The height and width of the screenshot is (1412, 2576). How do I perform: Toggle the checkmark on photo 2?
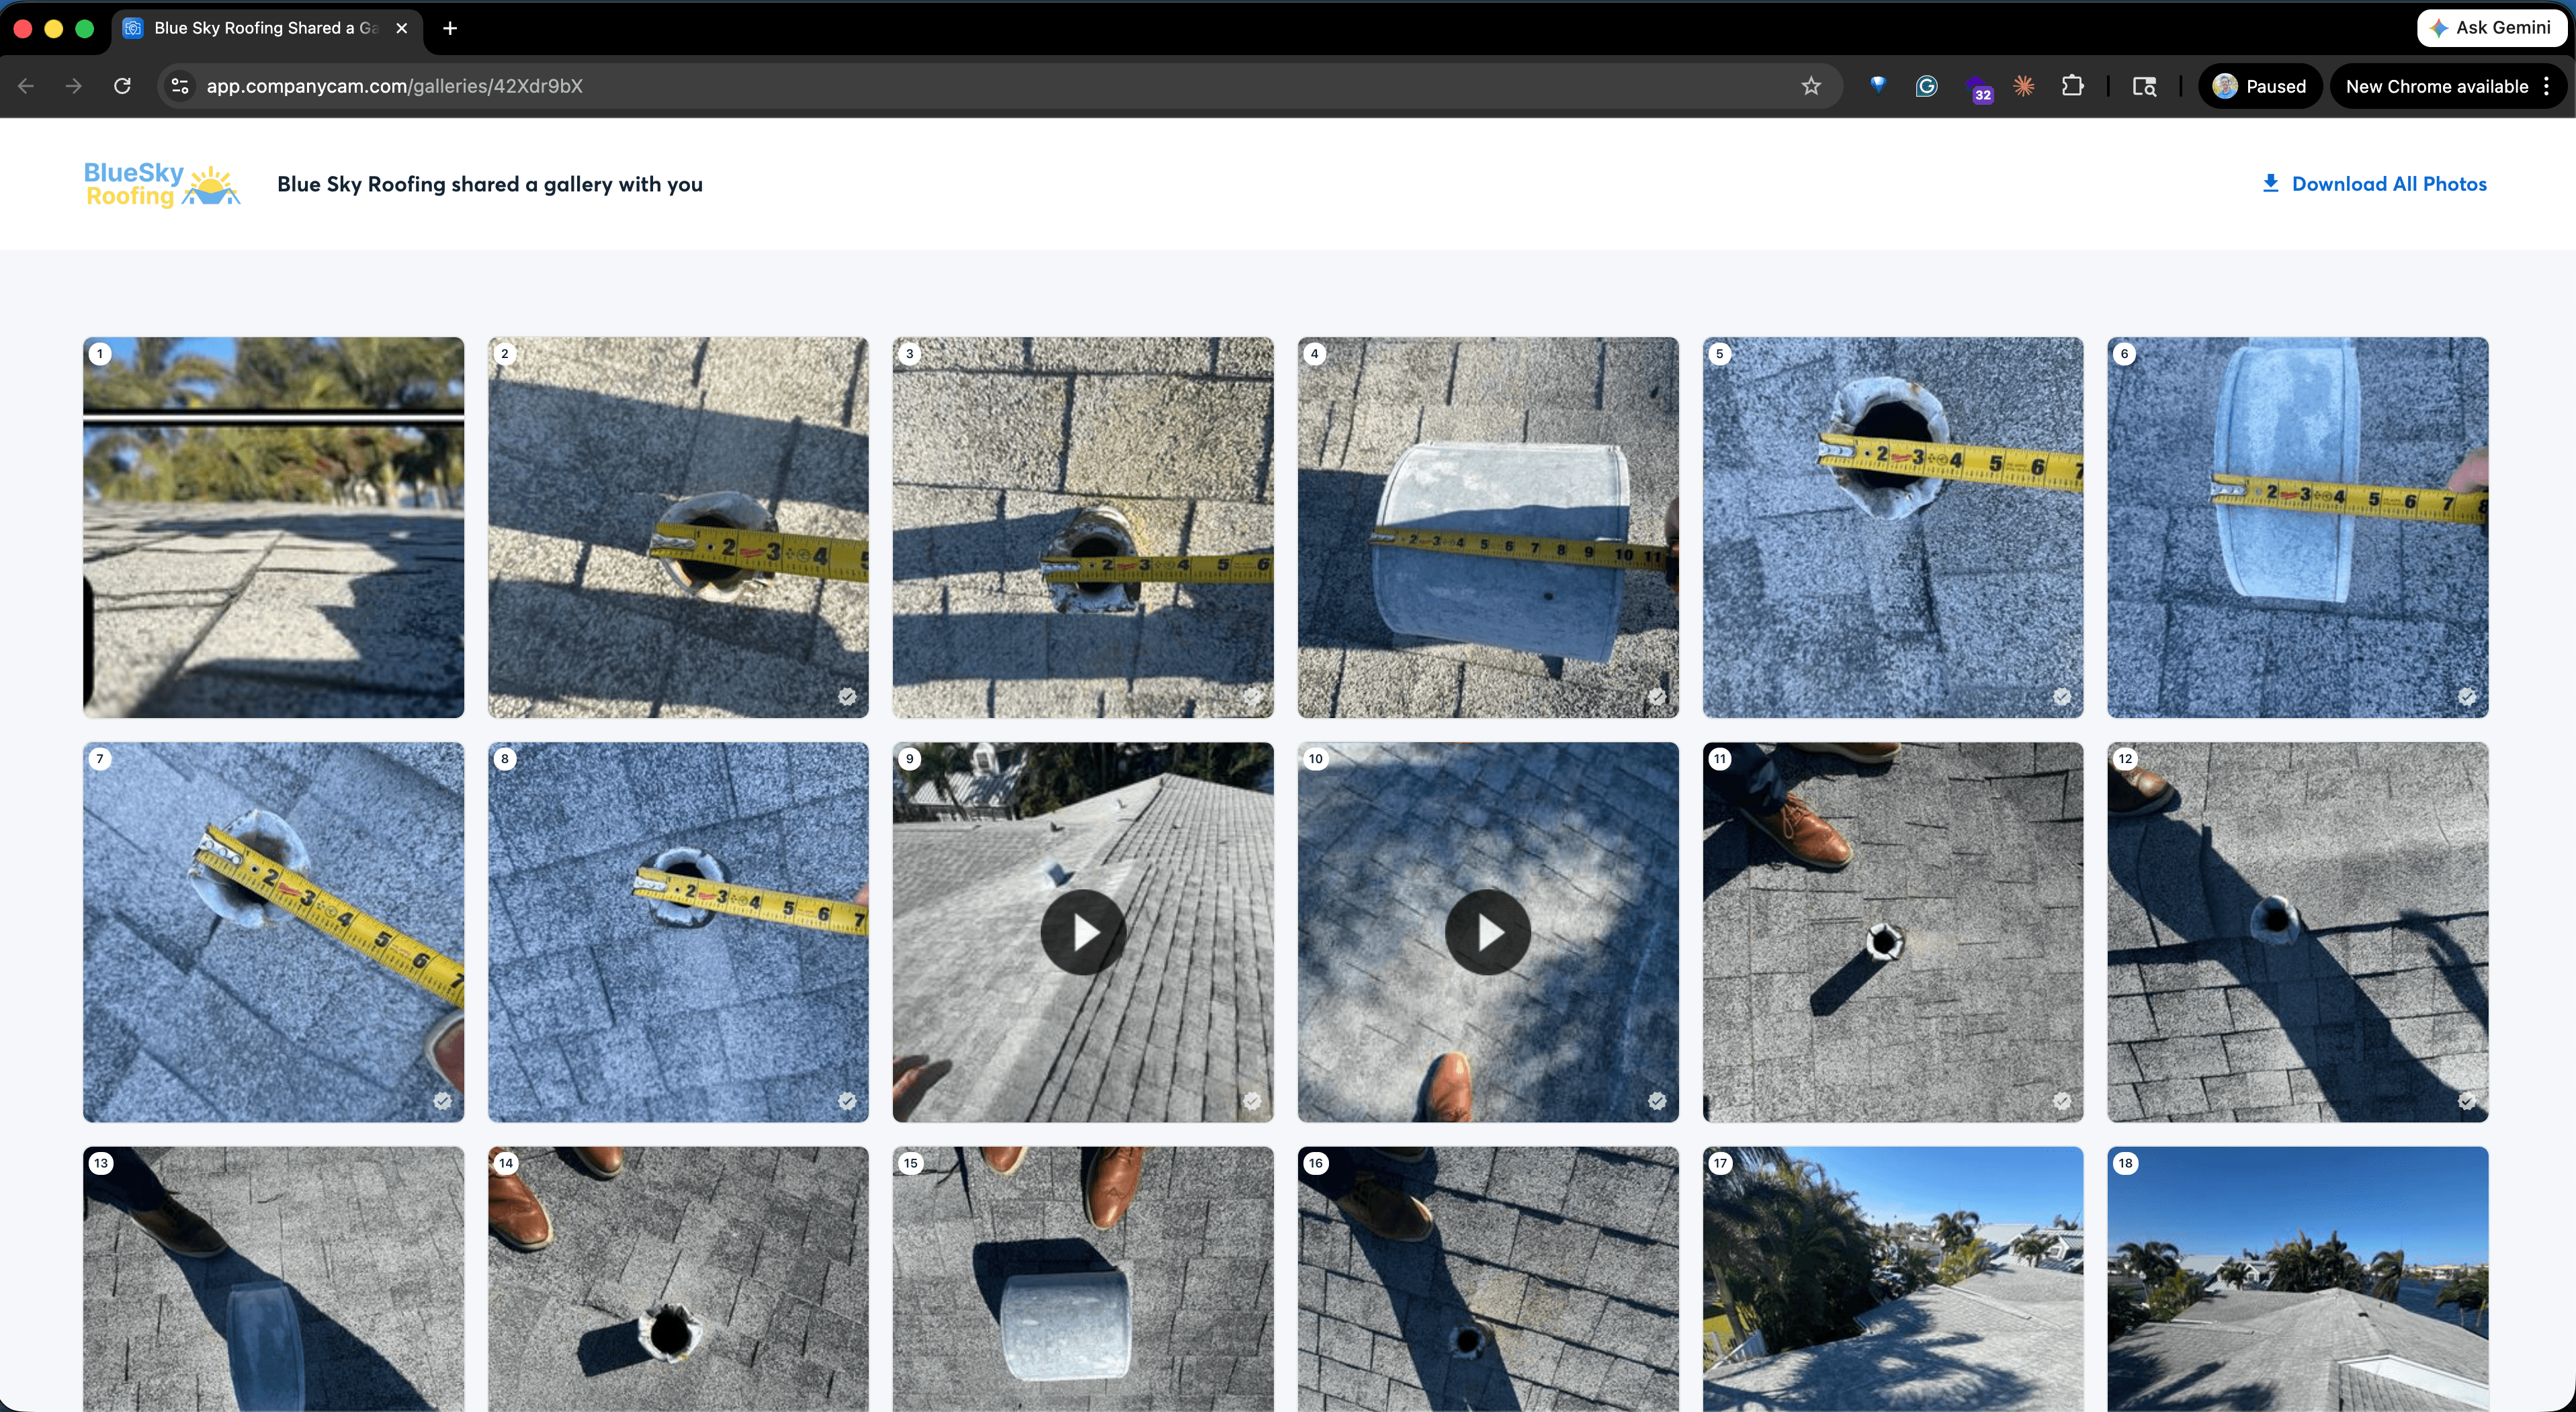pyautogui.click(x=847, y=696)
